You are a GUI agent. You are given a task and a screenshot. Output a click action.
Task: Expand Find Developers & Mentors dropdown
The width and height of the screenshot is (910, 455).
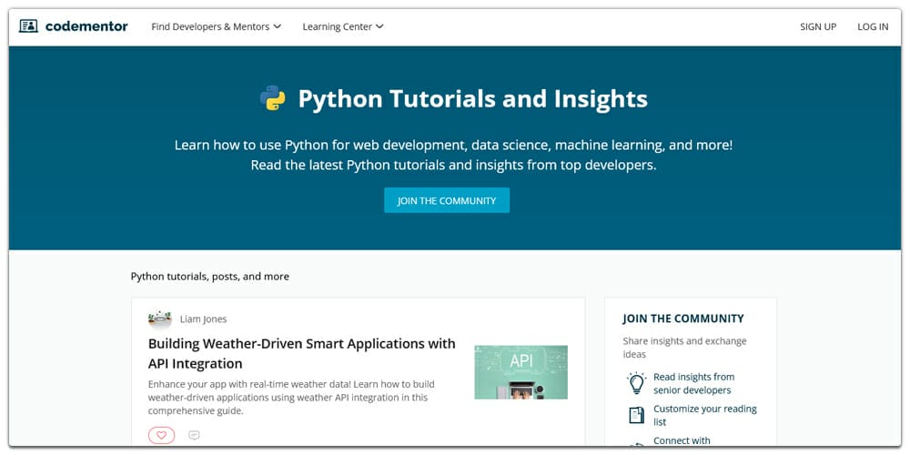click(216, 26)
